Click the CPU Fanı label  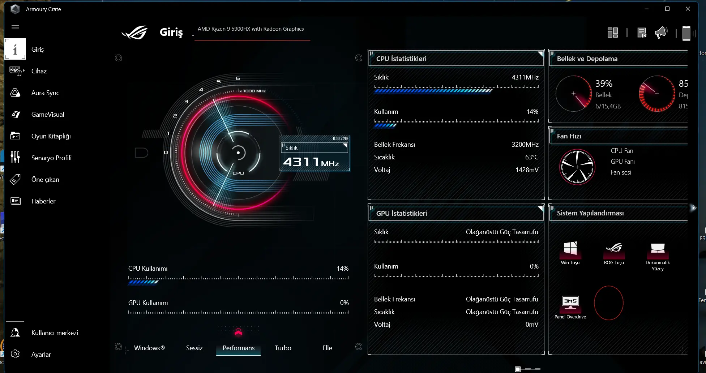[622, 151]
